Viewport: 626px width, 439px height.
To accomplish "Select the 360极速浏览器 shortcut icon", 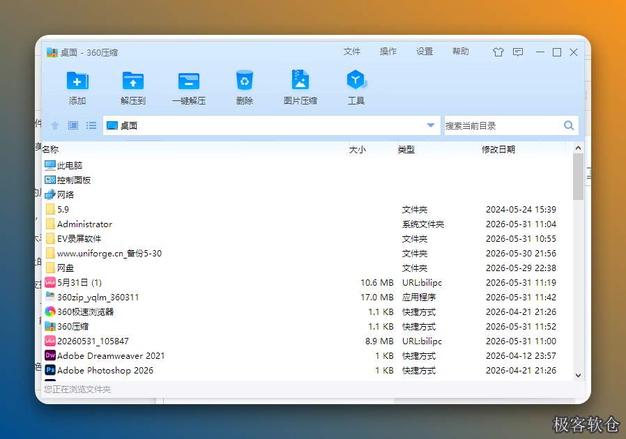I will pyautogui.click(x=50, y=311).
